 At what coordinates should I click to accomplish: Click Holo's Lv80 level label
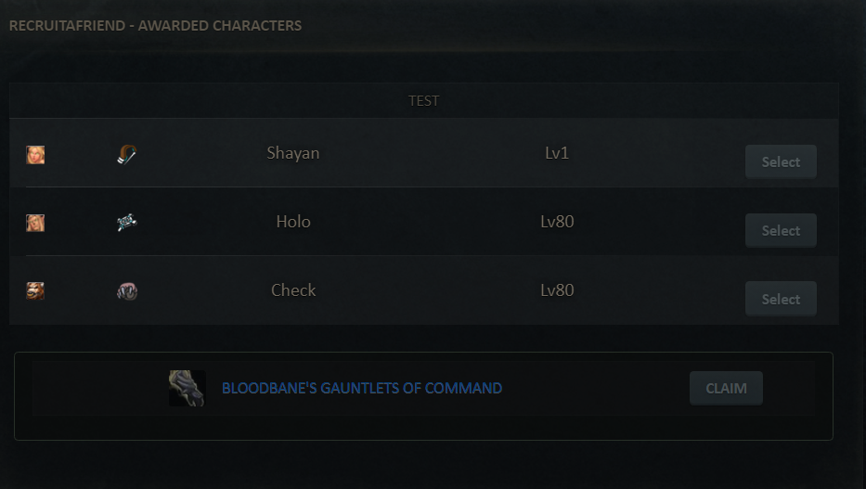557,222
